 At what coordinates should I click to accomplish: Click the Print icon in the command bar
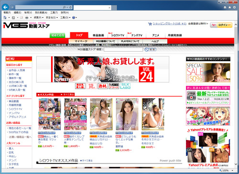coord(27,18)
